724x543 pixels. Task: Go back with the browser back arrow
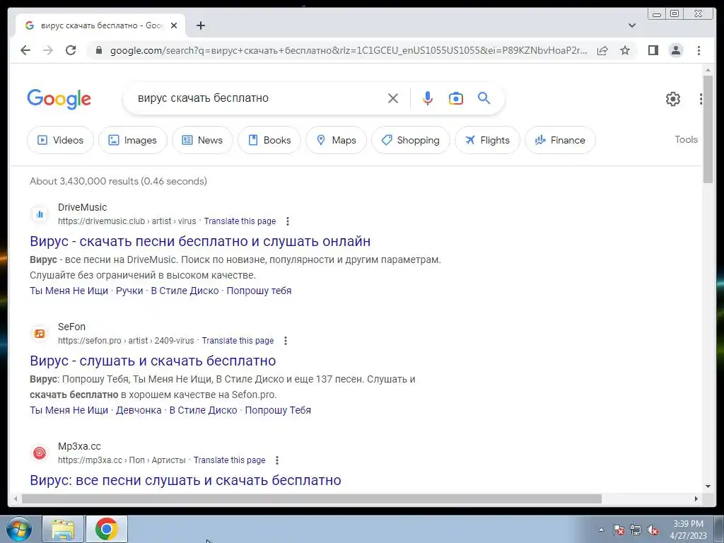25,50
